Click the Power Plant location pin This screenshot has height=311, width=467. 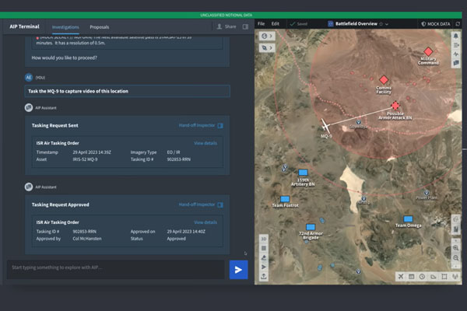[x=427, y=193]
